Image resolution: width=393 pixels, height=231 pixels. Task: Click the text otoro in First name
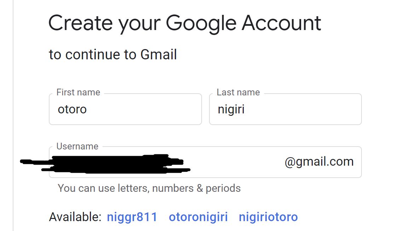pos(73,109)
